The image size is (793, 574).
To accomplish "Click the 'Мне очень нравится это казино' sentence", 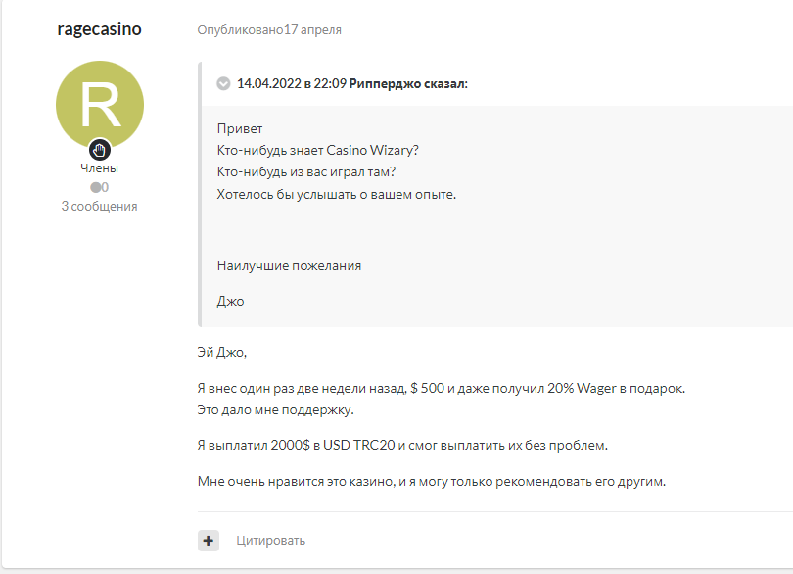I will pyautogui.click(x=432, y=481).
